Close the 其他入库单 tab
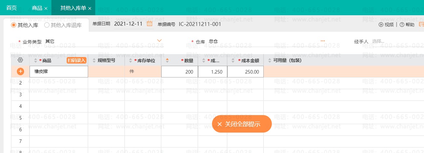Image resolution: width=424 pixels, height=153 pixels. click(x=90, y=8)
